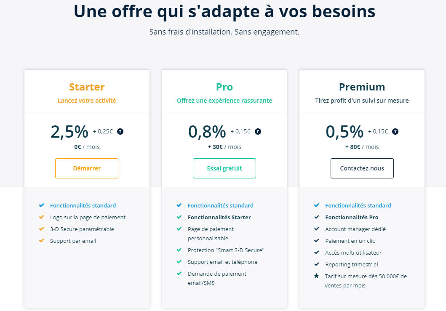Click the help icon beside Premium's 0,15€ fee
The image size is (446, 311).
coord(395,131)
